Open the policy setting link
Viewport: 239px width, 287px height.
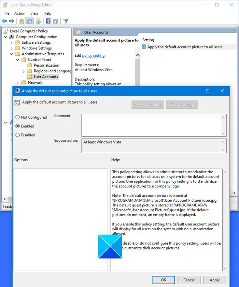point(94,55)
